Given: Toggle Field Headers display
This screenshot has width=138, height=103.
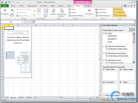Looking at the screenshot, I should (120, 16).
